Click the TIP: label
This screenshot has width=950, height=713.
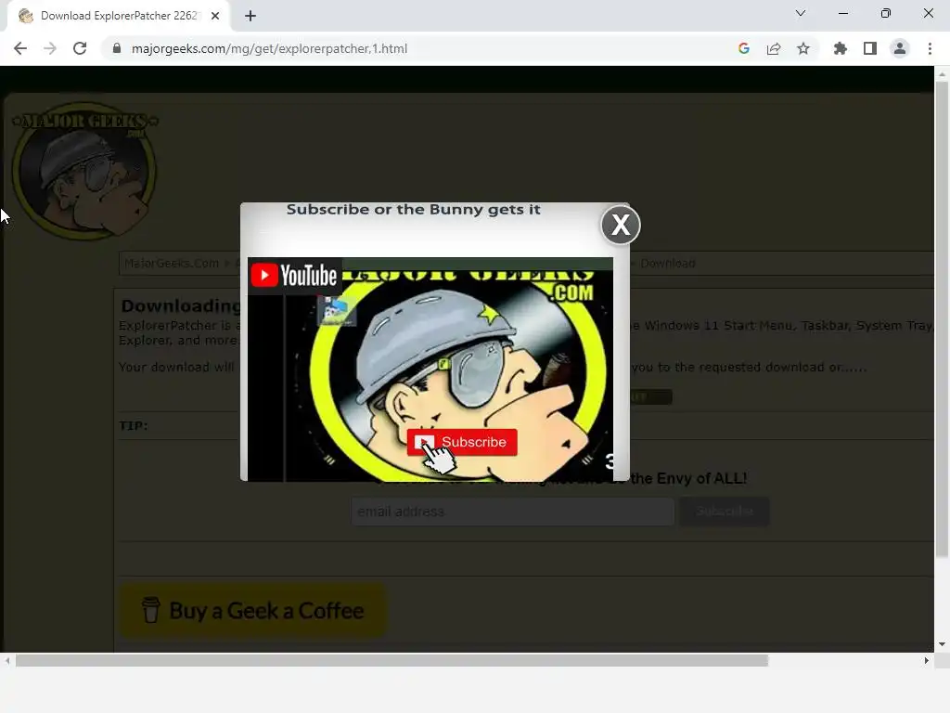coord(134,425)
